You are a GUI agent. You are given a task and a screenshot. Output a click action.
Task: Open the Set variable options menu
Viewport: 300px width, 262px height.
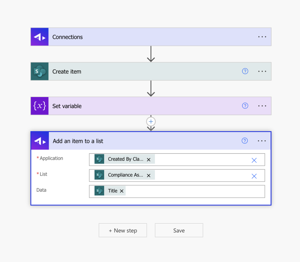pos(262,106)
